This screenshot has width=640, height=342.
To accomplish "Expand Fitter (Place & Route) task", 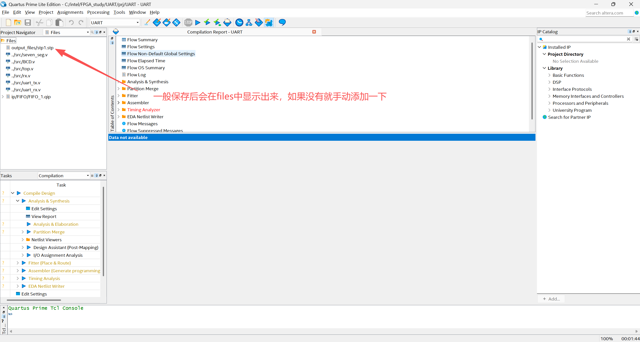I will coord(18,263).
